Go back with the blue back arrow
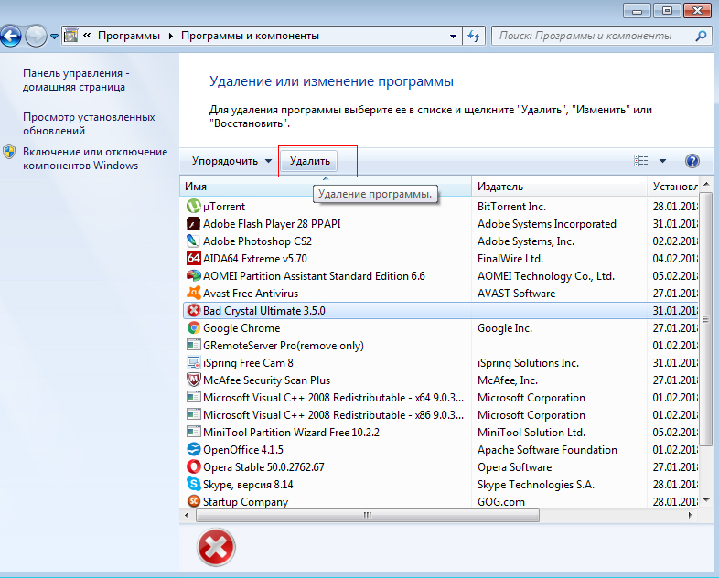Image resolution: width=719 pixels, height=578 pixels. click(x=11, y=37)
